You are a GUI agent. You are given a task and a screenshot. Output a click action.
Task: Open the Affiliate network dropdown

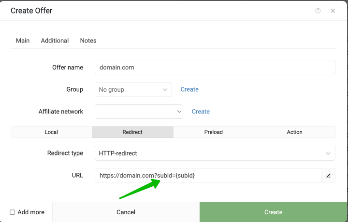point(139,111)
